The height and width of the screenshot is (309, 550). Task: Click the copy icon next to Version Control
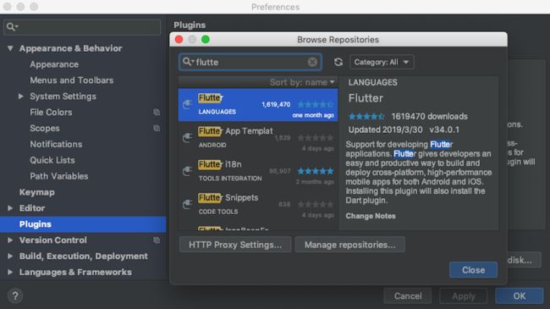[x=157, y=240]
